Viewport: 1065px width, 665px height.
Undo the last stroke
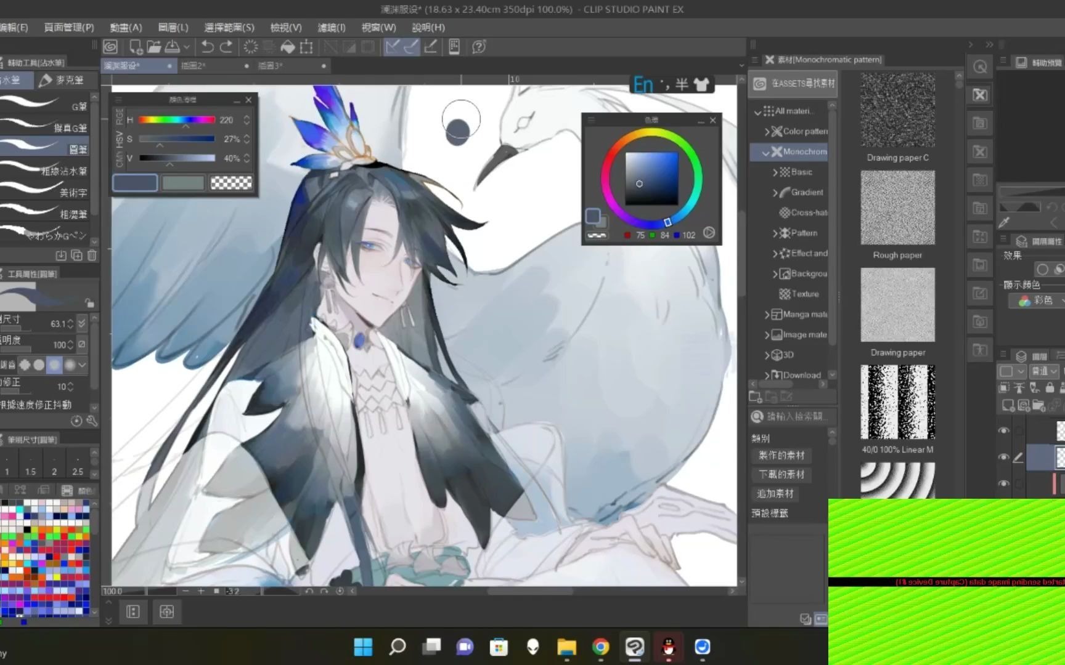click(208, 47)
